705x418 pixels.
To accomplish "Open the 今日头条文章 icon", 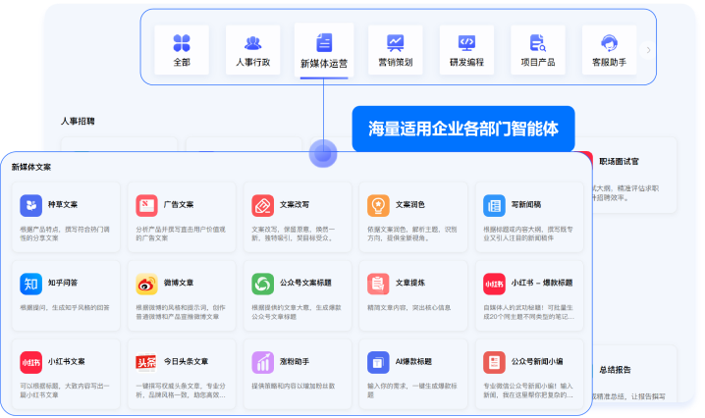I will click(147, 362).
